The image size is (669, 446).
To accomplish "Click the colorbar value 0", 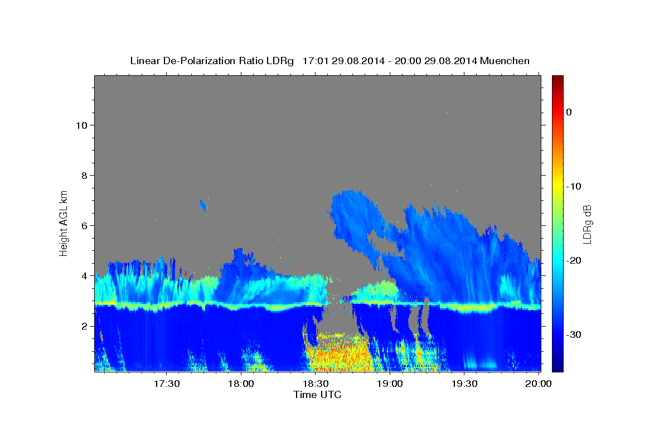I will (x=569, y=112).
